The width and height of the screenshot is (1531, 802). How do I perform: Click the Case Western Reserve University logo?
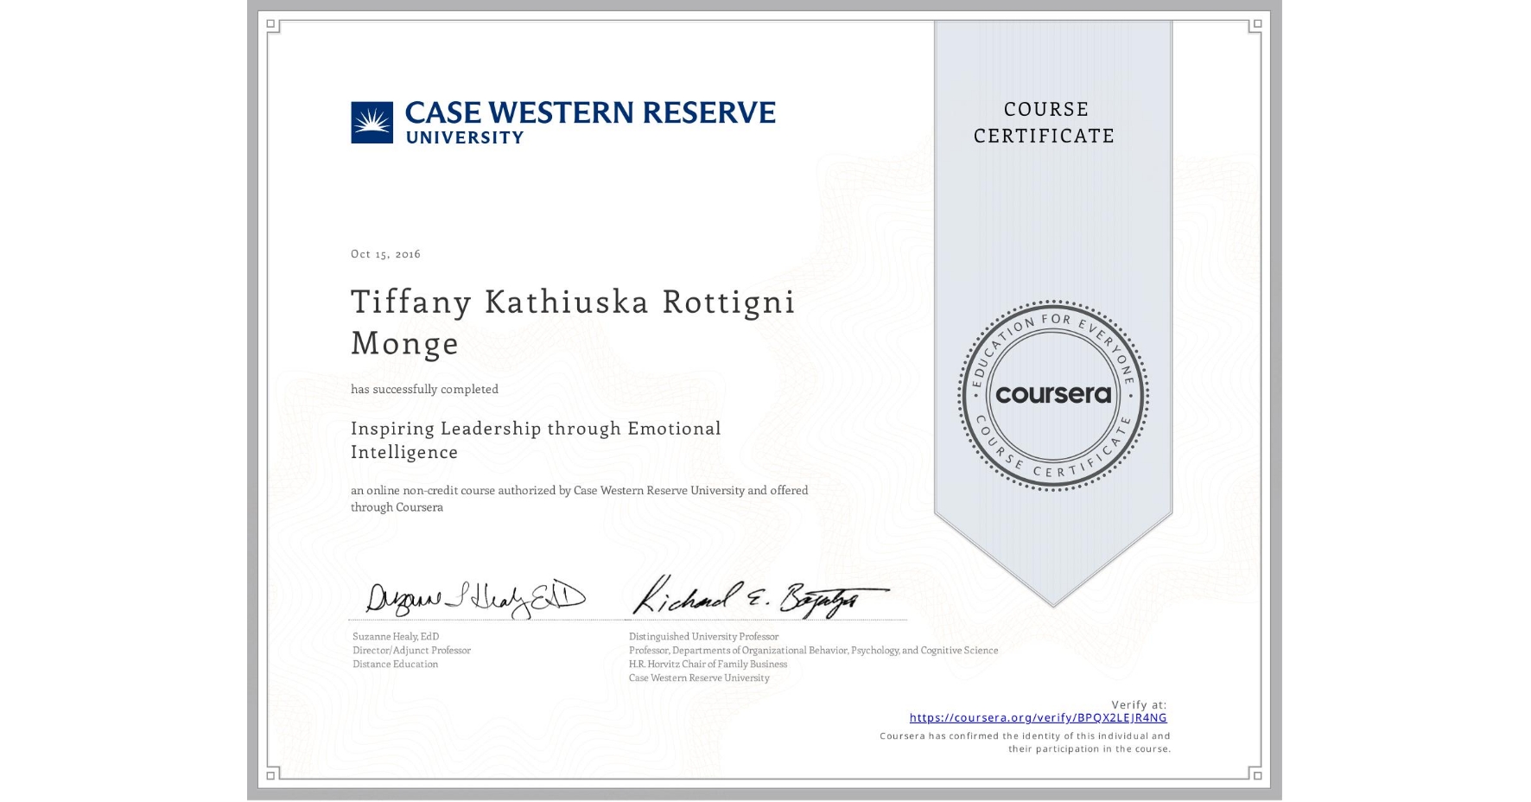click(562, 121)
